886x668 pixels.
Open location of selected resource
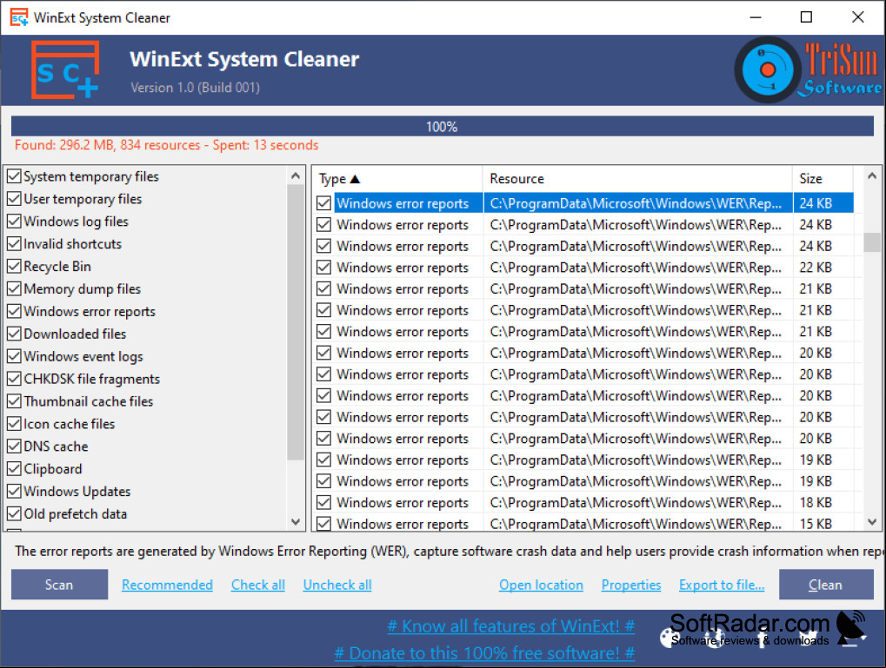(x=541, y=585)
